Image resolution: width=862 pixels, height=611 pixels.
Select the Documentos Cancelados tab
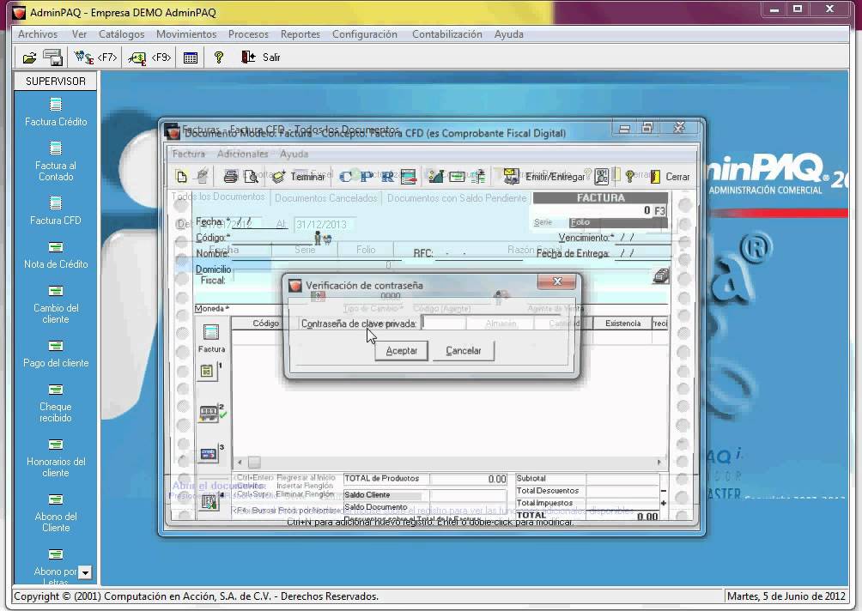click(x=326, y=198)
